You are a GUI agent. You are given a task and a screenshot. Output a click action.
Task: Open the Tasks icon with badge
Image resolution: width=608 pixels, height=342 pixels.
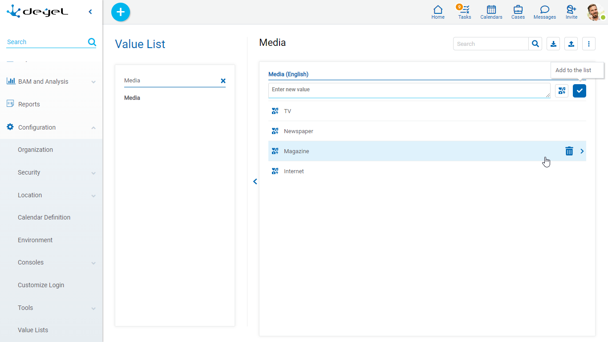pyautogui.click(x=464, y=12)
